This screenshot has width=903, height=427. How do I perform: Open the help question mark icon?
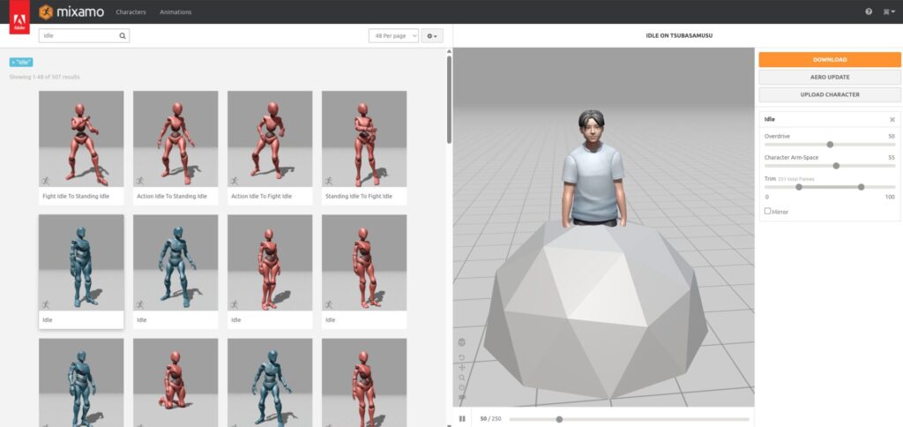tap(869, 12)
